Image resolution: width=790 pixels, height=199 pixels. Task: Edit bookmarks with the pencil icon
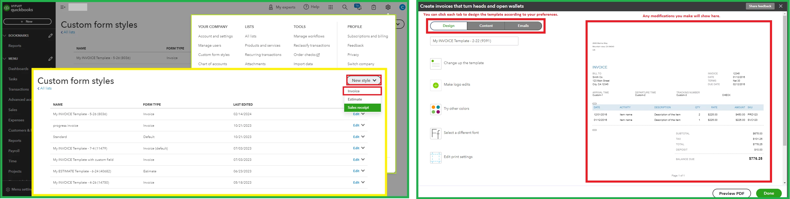[x=51, y=36]
